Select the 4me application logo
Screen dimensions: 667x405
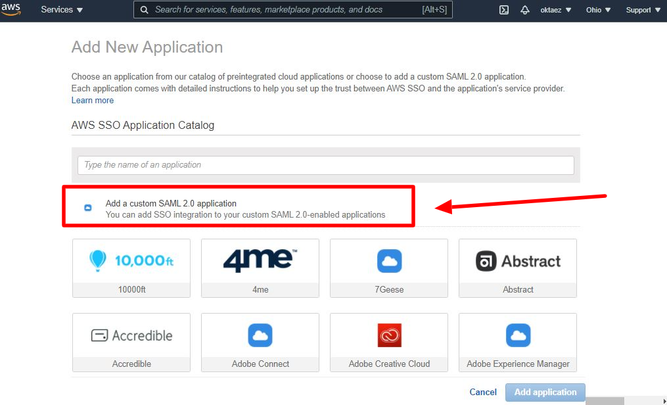(x=260, y=260)
